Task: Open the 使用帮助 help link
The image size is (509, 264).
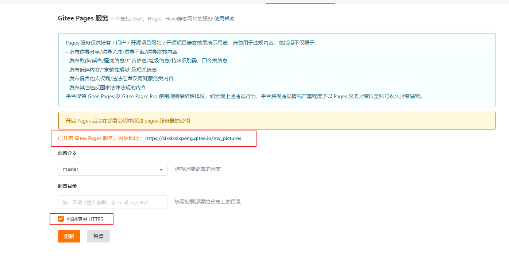Action: [x=224, y=19]
